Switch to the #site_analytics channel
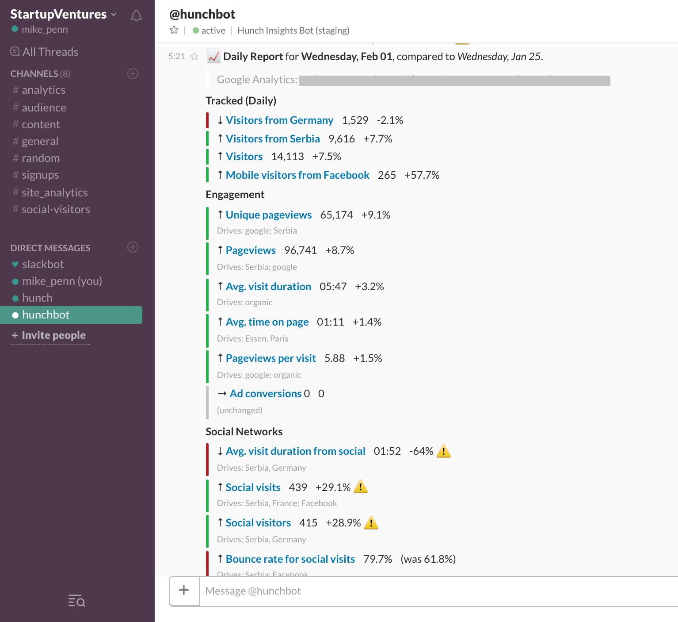The height and width of the screenshot is (622, 678). pos(54,193)
